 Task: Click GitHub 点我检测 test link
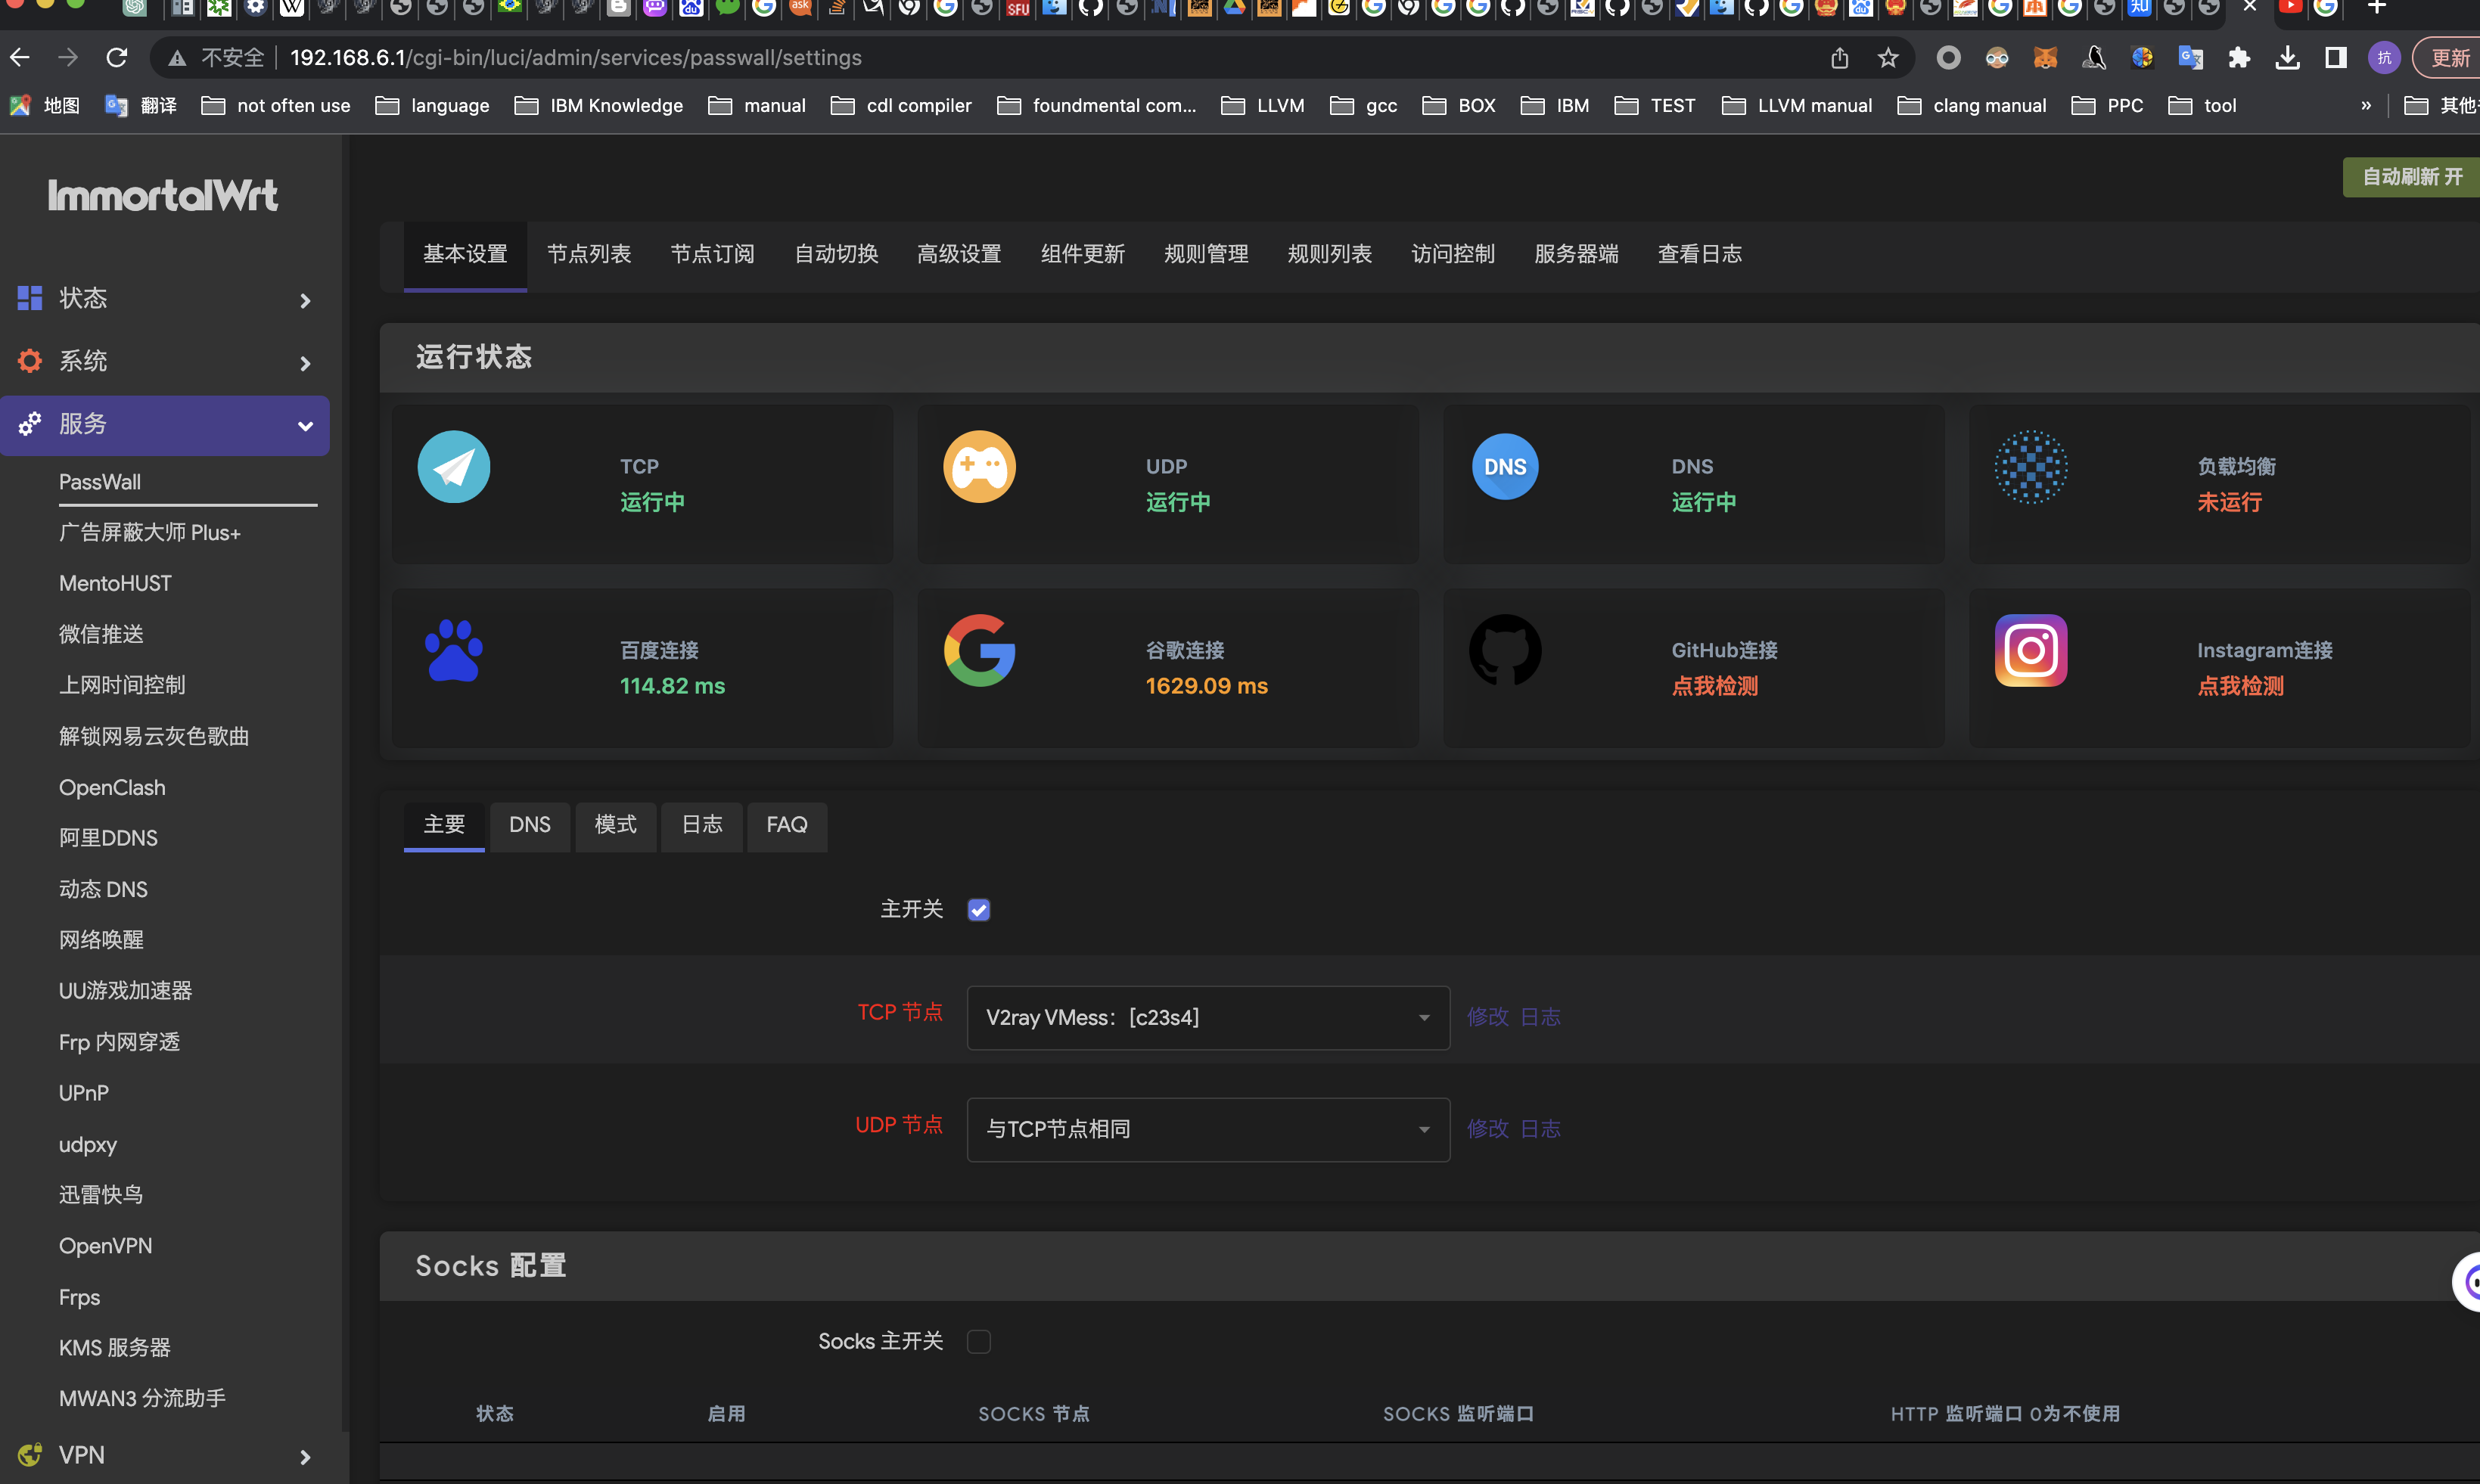pos(1714,687)
